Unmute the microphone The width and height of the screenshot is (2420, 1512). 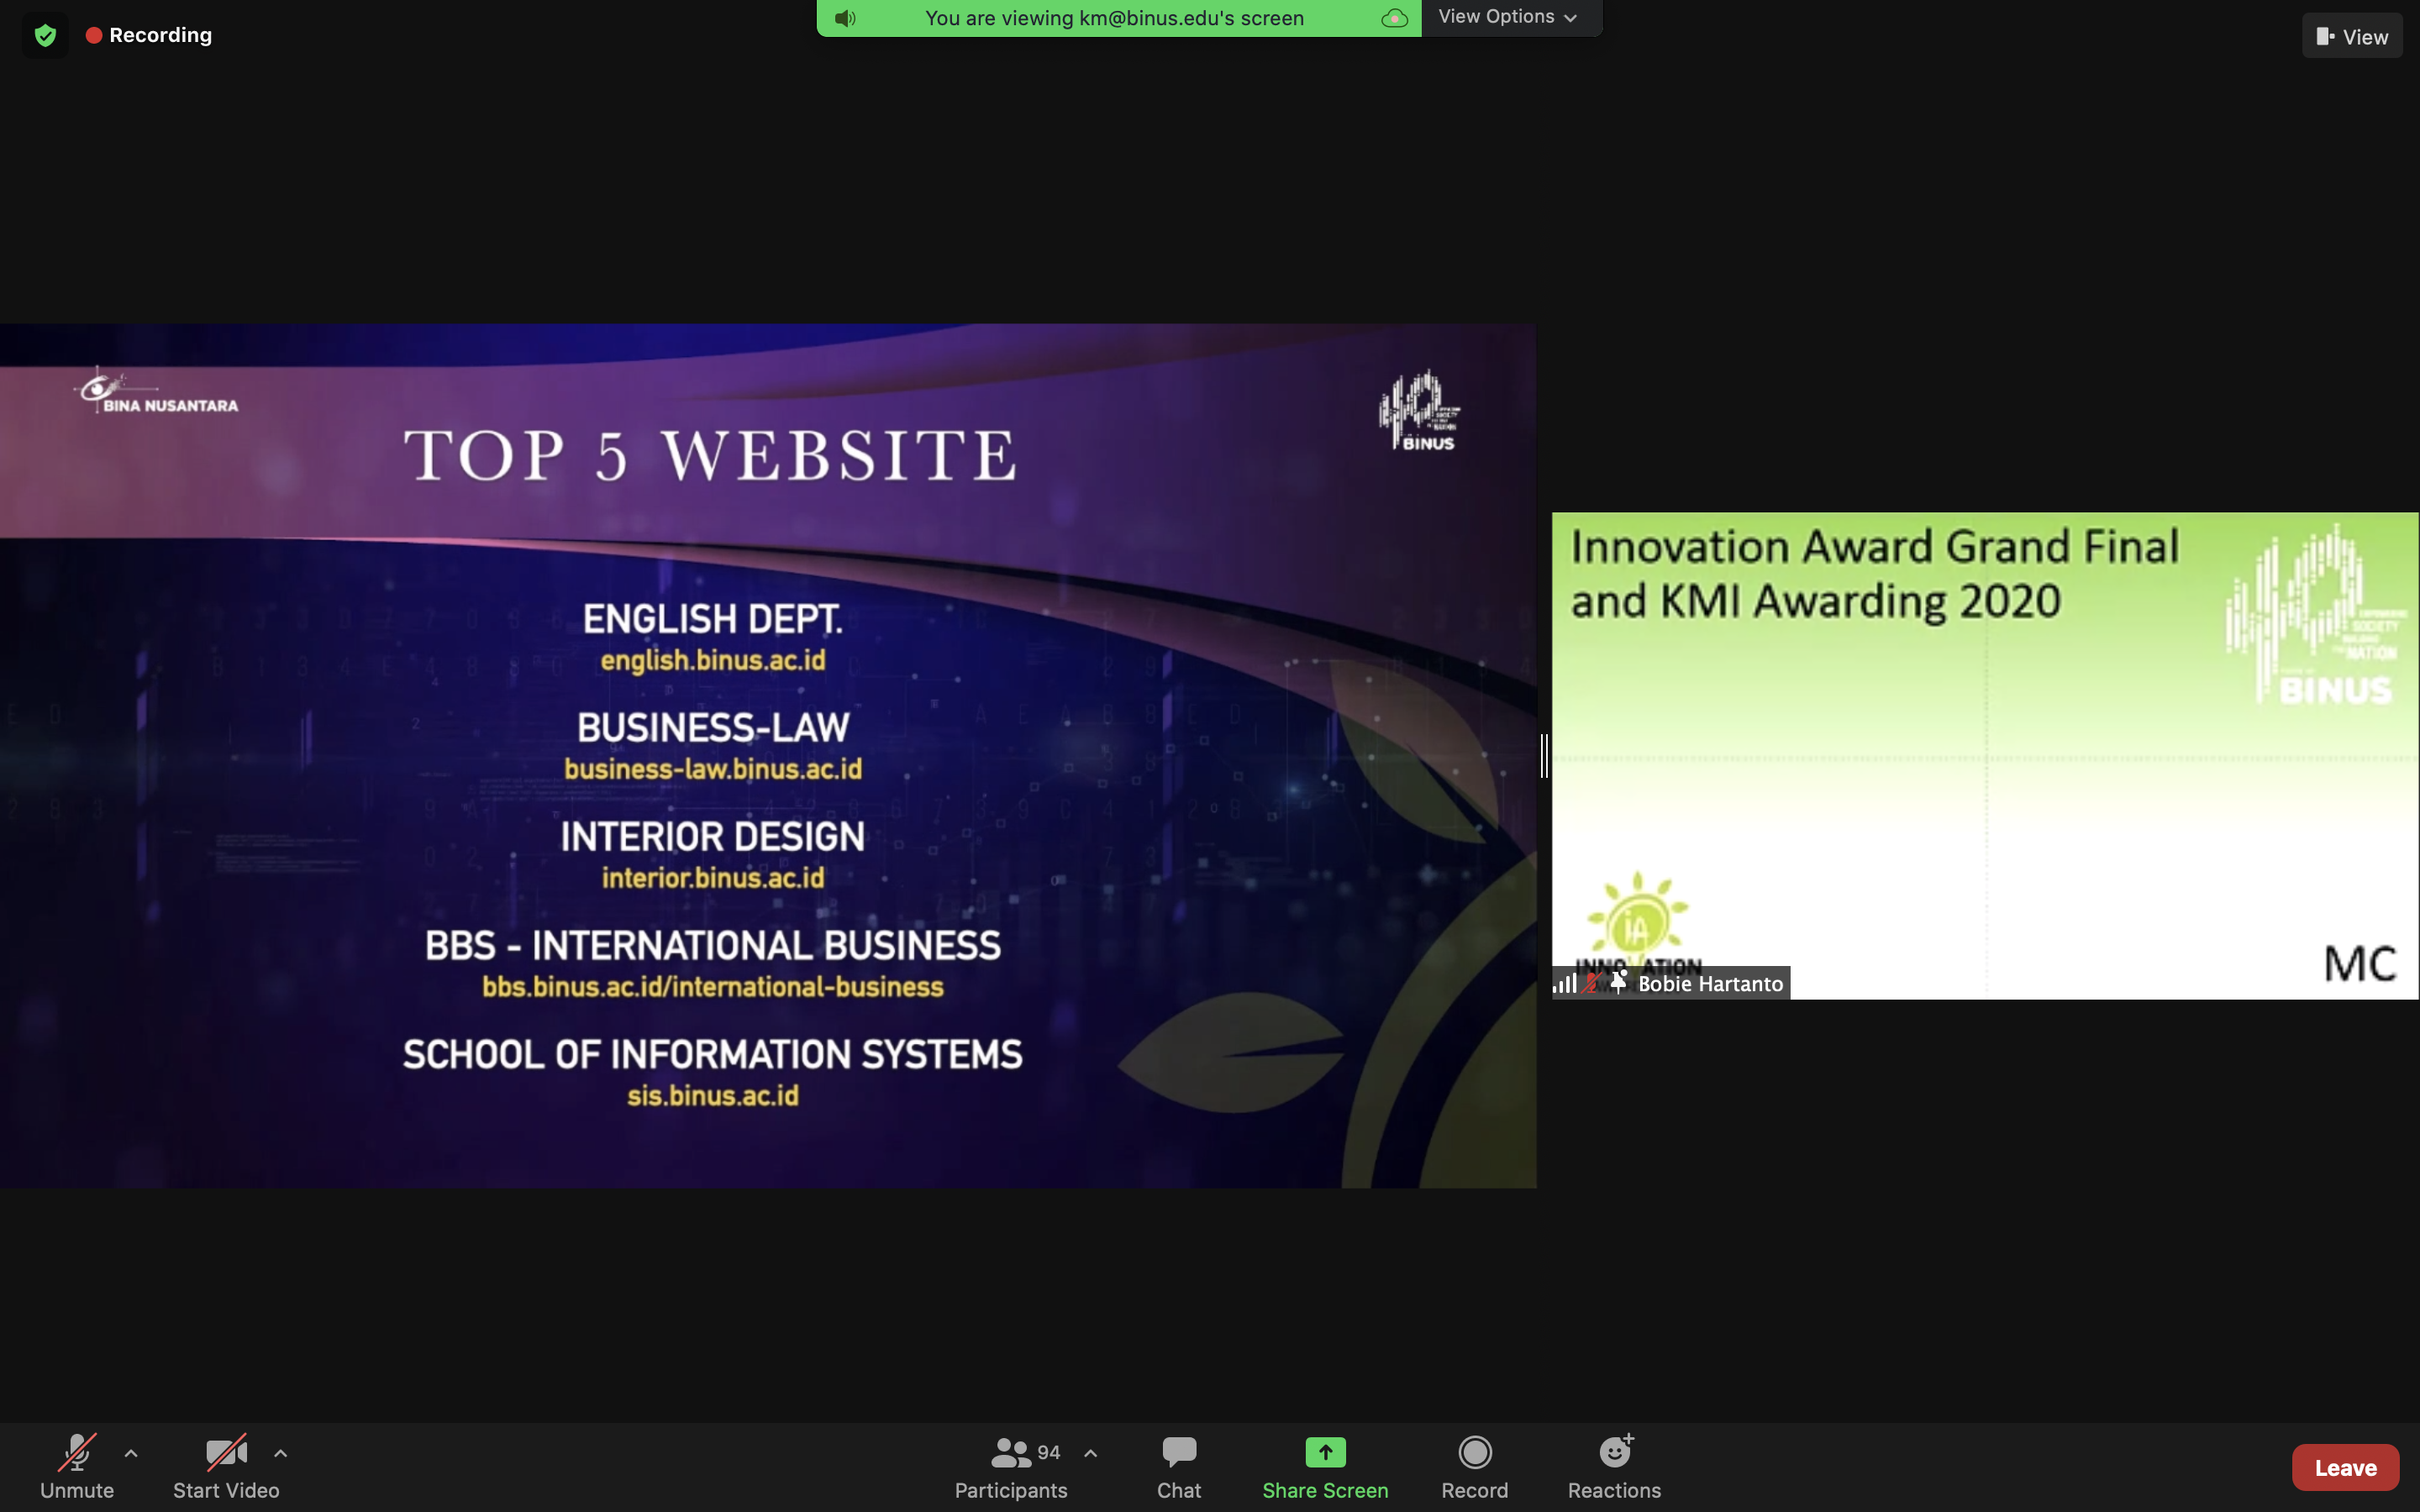[77, 1466]
